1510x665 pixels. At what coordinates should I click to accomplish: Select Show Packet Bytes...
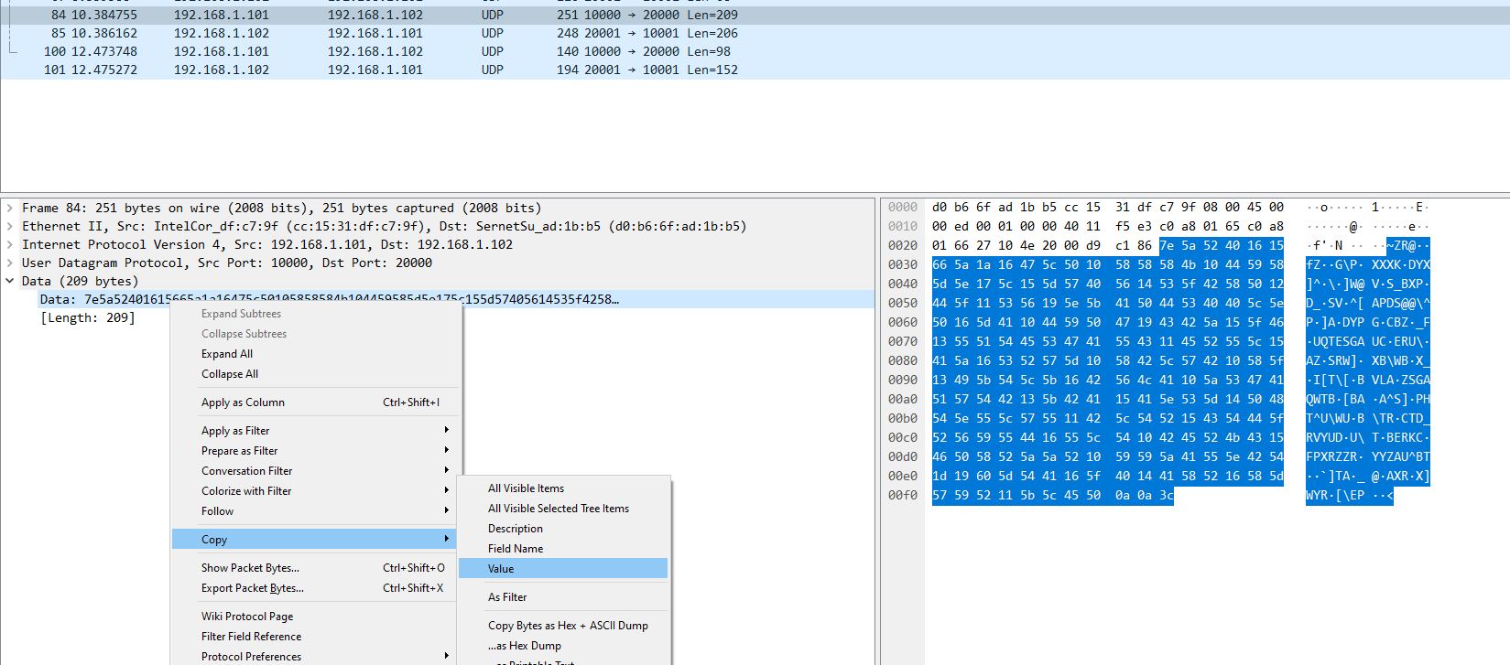(314, 567)
